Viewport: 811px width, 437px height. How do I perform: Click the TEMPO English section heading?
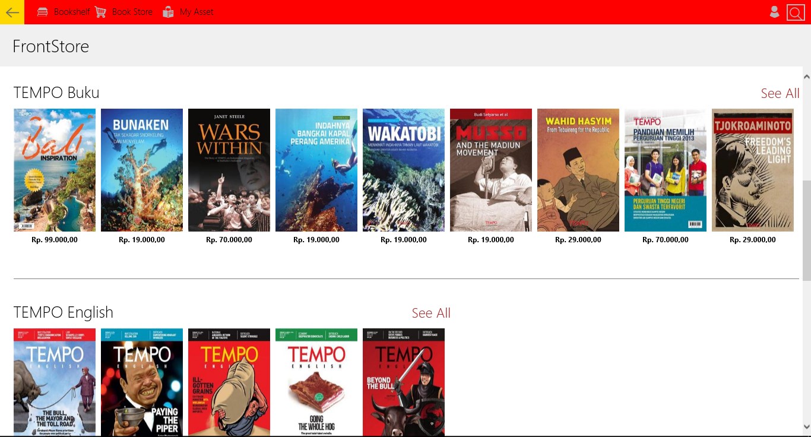point(63,312)
